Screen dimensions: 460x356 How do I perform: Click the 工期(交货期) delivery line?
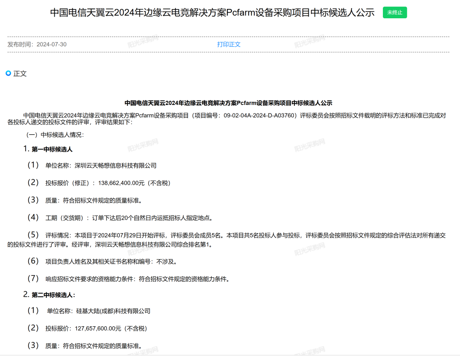click(121, 218)
